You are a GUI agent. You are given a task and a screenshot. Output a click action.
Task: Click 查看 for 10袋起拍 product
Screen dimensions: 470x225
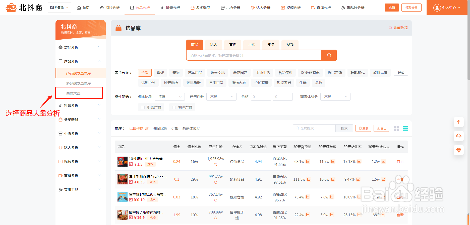[x=400, y=162]
